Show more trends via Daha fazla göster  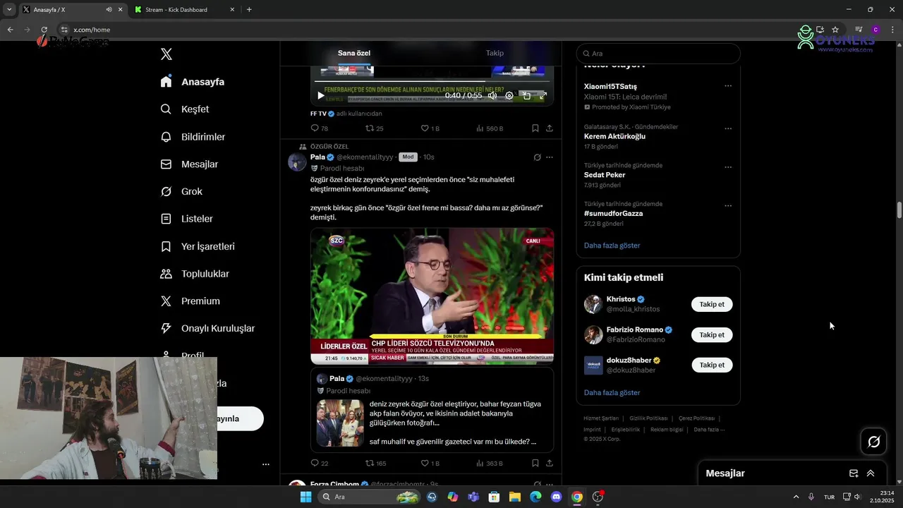[x=612, y=246]
